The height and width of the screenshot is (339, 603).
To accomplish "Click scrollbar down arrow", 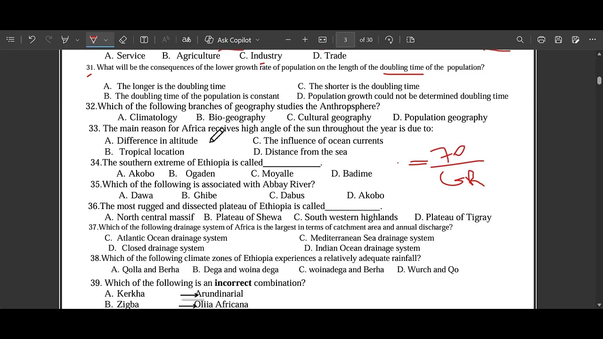I will click(x=599, y=305).
